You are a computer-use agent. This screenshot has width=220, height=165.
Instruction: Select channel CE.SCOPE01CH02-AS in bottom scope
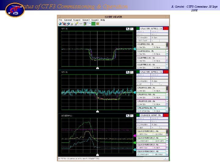(x=151, y=138)
